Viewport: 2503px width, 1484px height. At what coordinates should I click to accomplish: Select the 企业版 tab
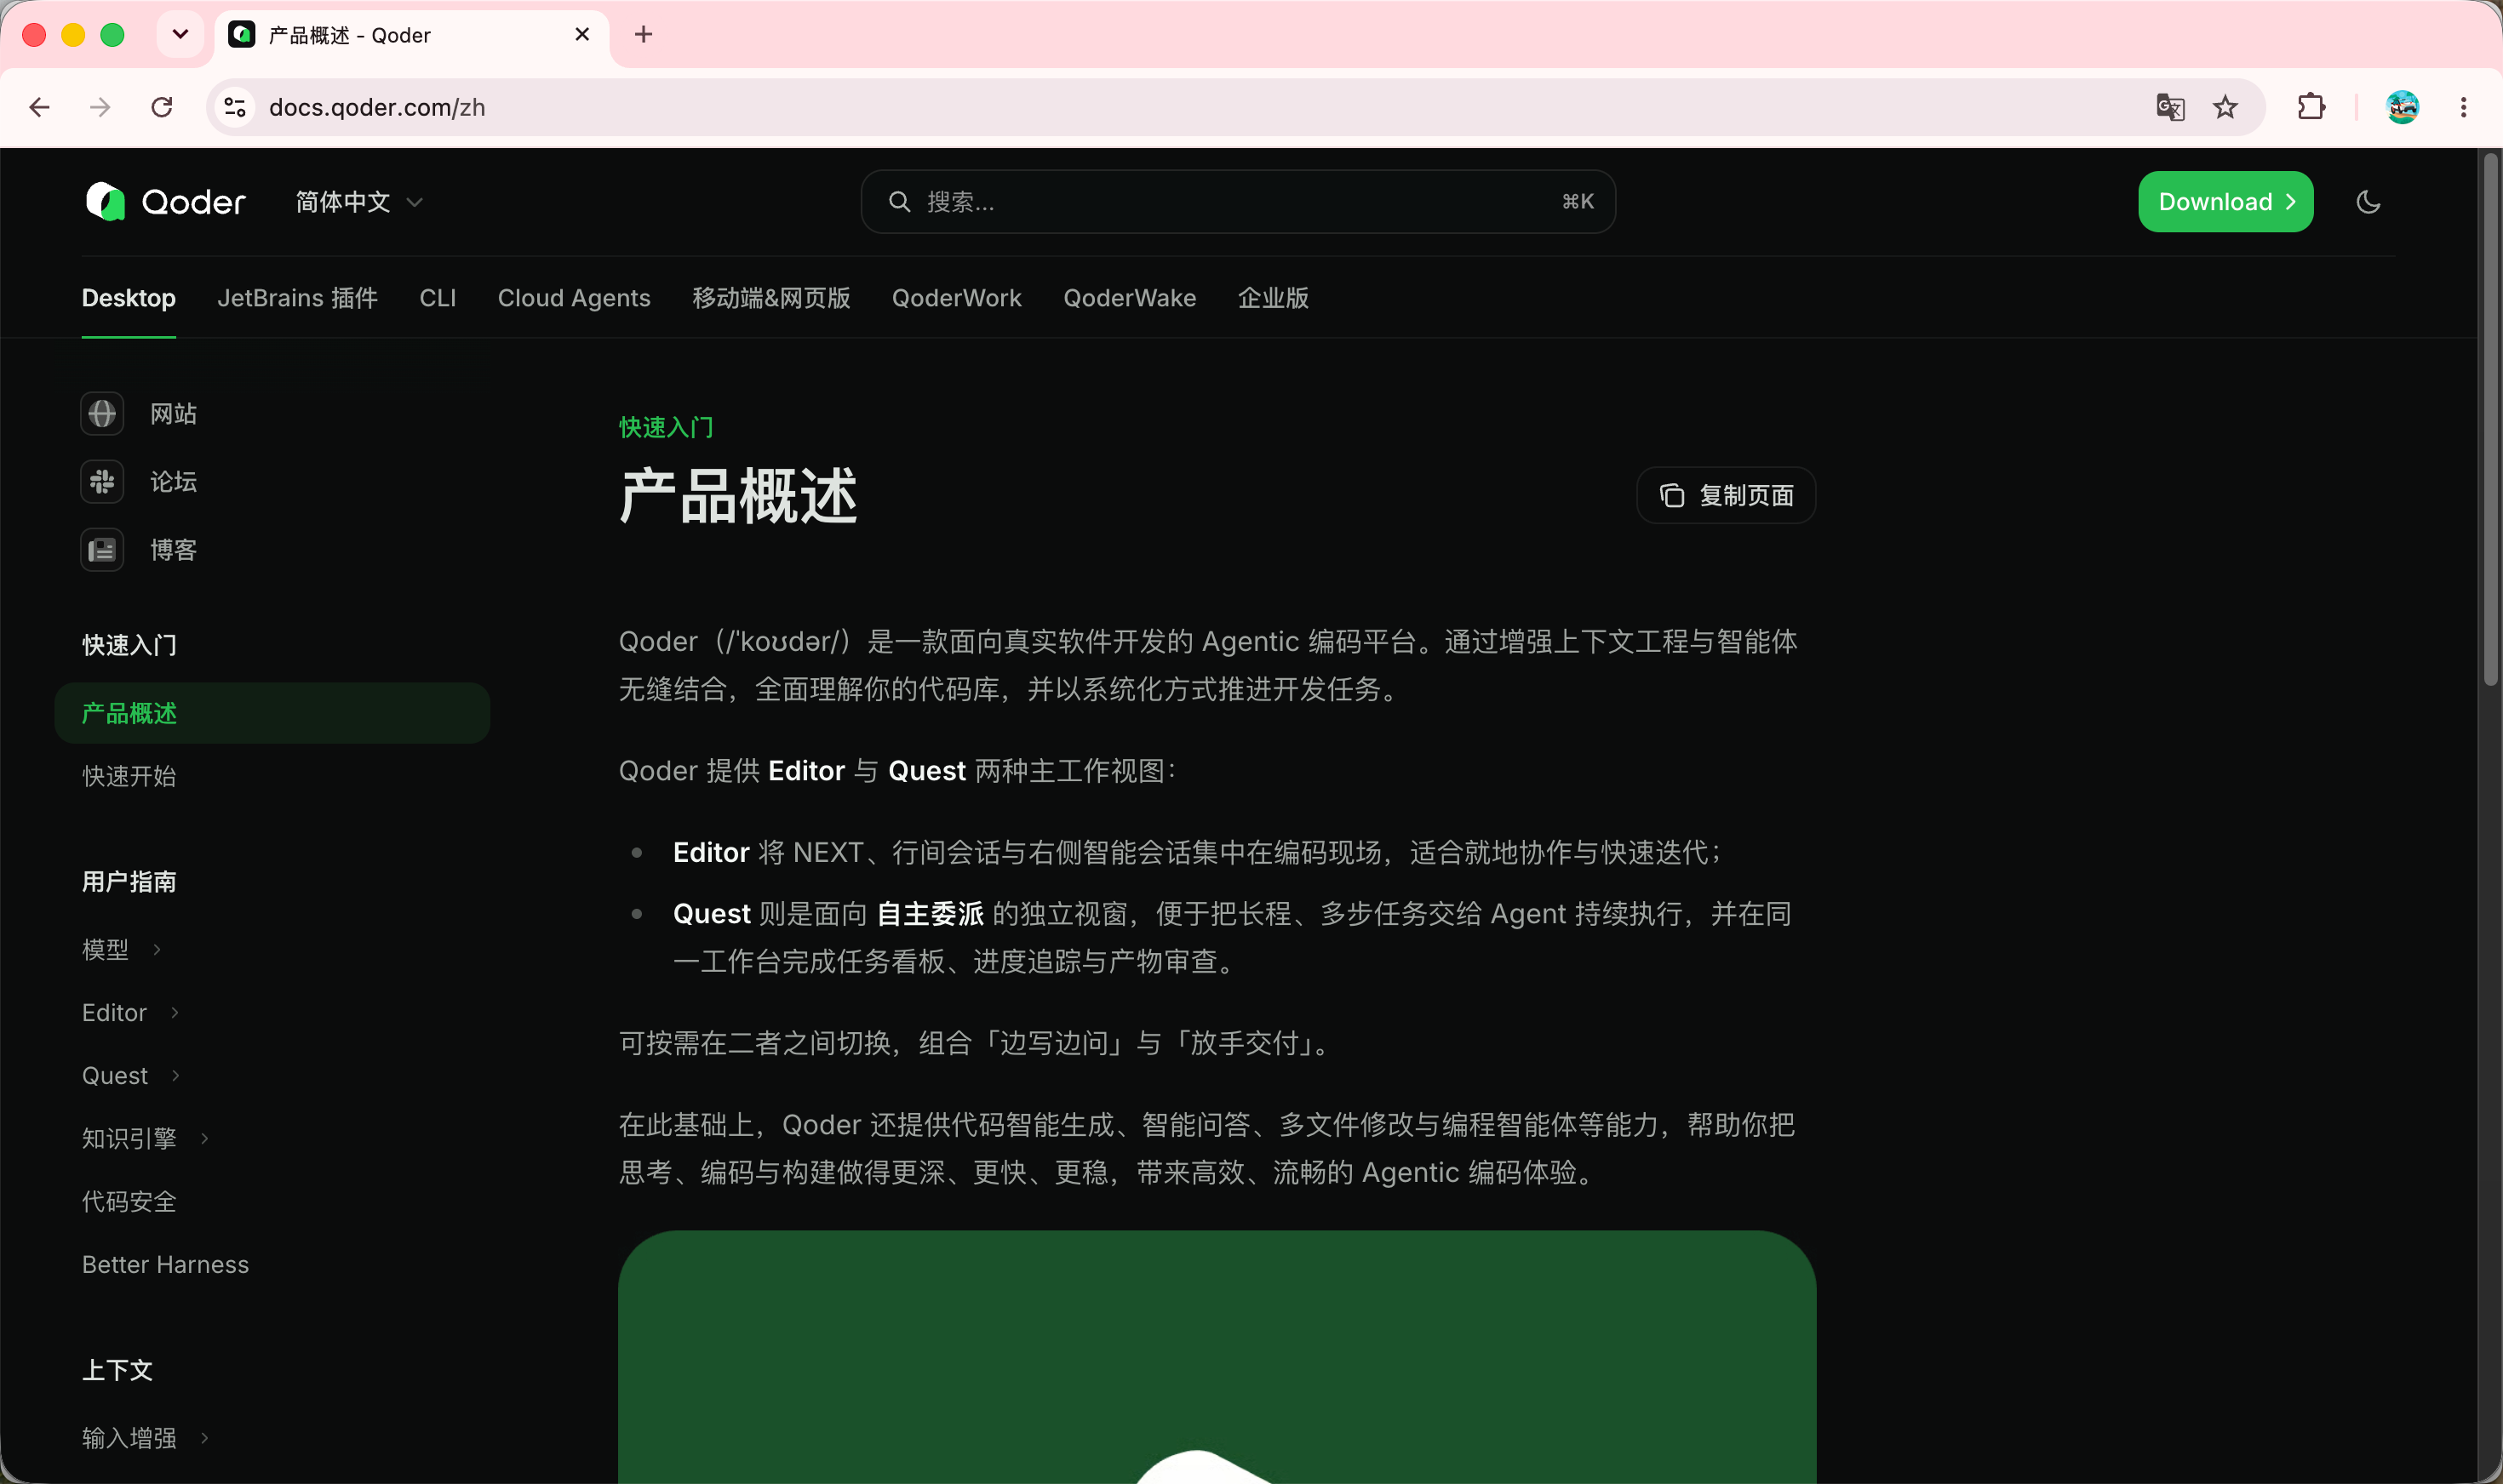[x=1273, y=298]
